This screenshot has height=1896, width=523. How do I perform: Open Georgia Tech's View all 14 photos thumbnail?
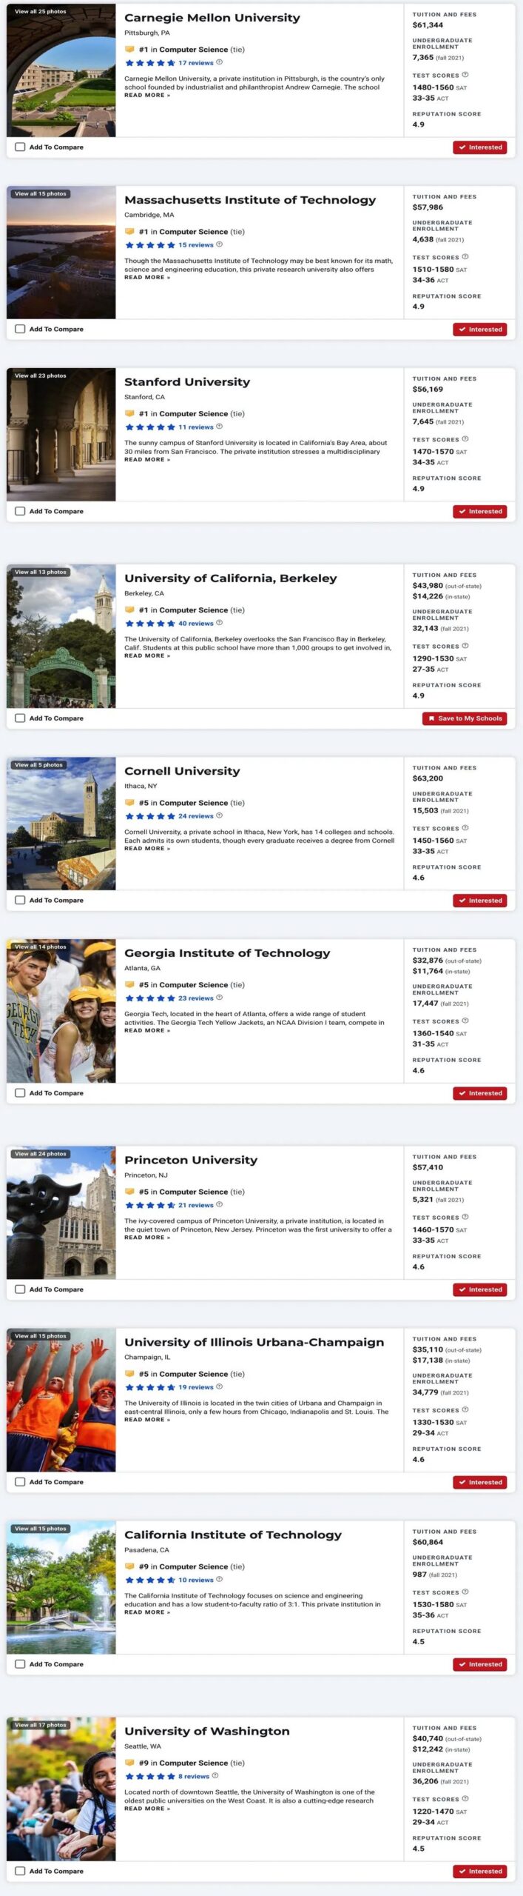tap(61, 1011)
